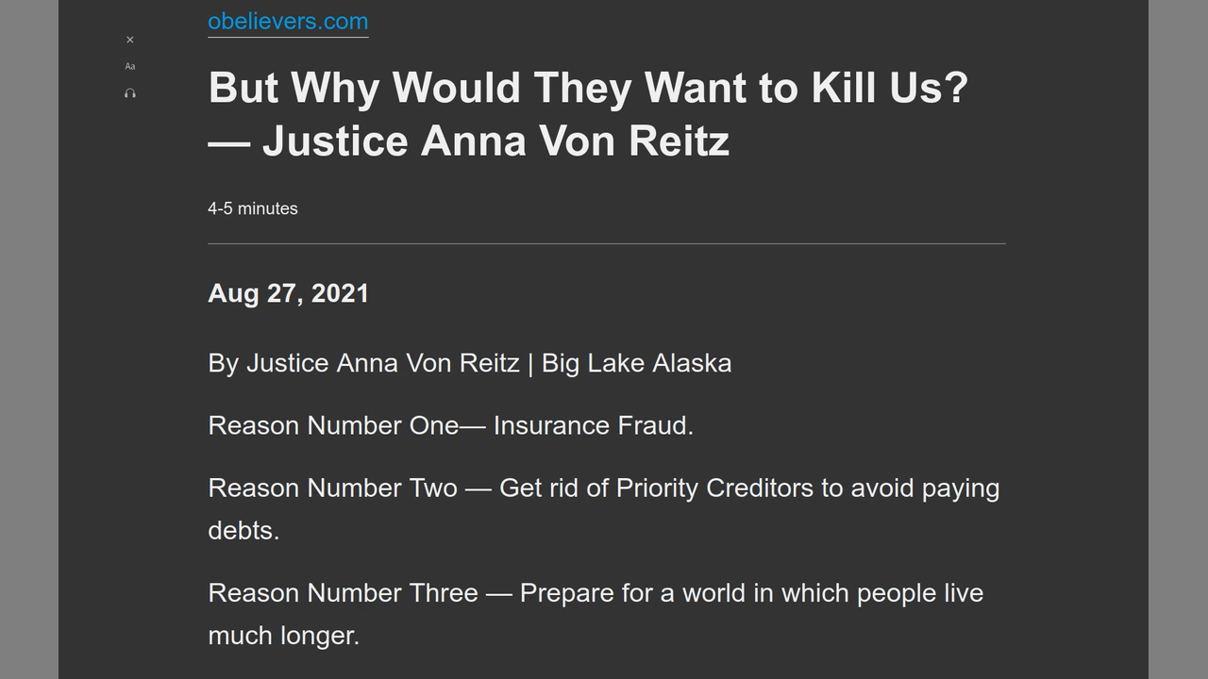Click 'Kill Us?' in the headline
The image size is (1208, 679).
tap(889, 88)
